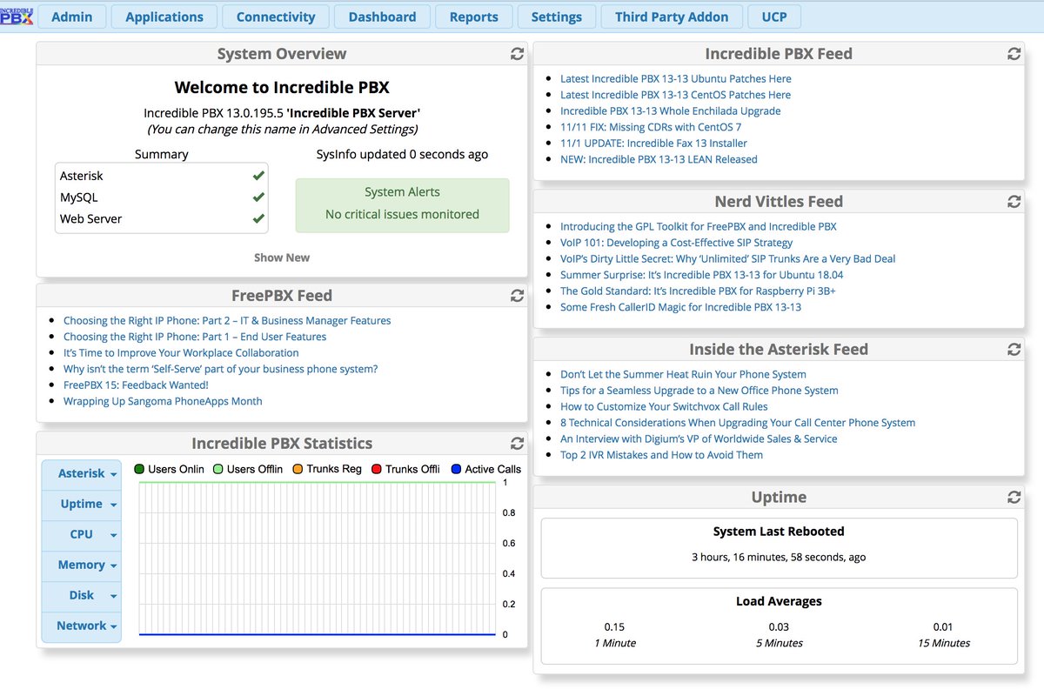Click the 1 Minute load average value 0.15

615,626
